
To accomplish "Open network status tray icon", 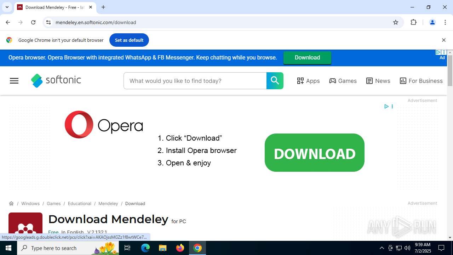I will 399,248.
